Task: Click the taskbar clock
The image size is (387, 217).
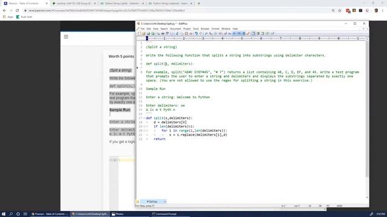Action: click(380, 214)
